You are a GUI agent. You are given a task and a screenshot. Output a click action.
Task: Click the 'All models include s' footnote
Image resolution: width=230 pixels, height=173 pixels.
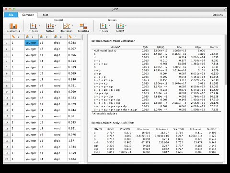tap(104, 113)
